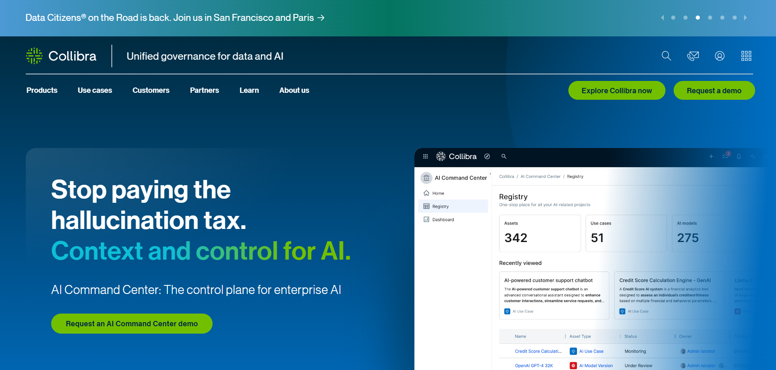This screenshot has width=776, height=370.
Task: Click the AI models 275 card
Action: click(713, 233)
